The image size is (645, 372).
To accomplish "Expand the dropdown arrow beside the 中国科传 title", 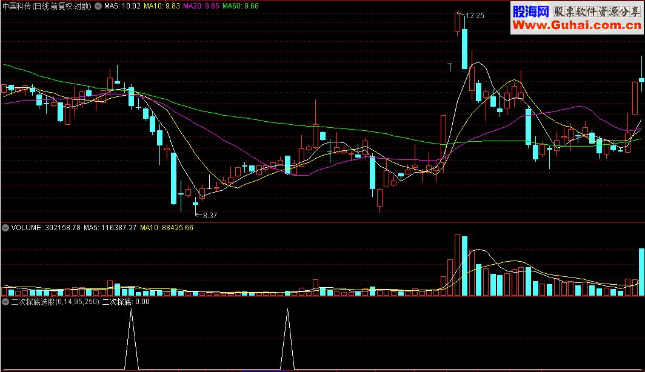I will (98, 6).
